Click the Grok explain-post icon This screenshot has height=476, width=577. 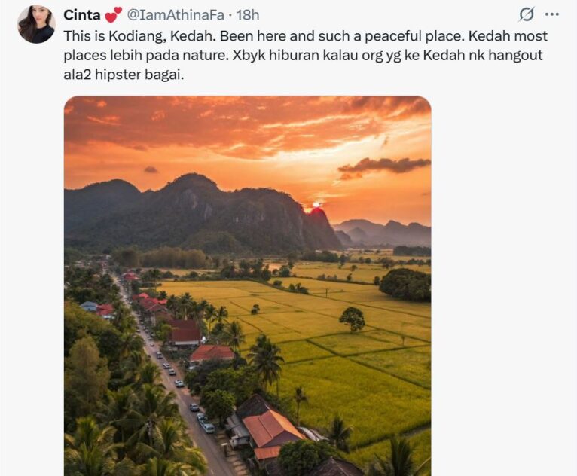527,15
